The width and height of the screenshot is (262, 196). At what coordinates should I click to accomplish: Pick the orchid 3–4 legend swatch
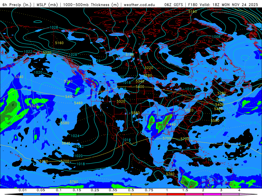pyautogui.click(x=230, y=194)
